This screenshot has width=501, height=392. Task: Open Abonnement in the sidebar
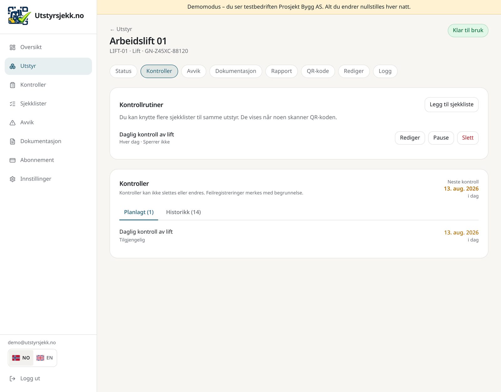(x=48, y=160)
